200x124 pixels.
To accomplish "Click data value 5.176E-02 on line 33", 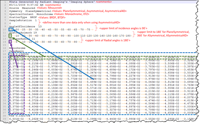I will [x=114, y=100].
